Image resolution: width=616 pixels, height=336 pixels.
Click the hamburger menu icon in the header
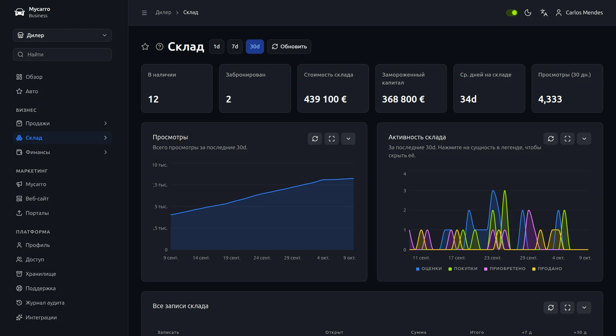(x=144, y=12)
